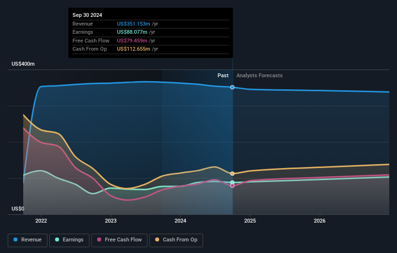Click the US$351.153m revenue value
The width and height of the screenshot is (397, 253).
point(133,24)
